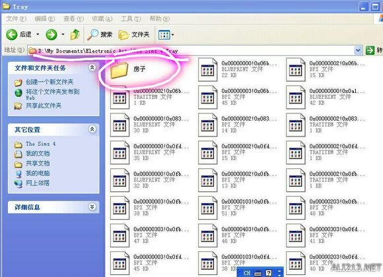The width and height of the screenshot is (383, 277).
Task: Toggle the Folders (文件夹) pane button
Action: [x=134, y=35]
